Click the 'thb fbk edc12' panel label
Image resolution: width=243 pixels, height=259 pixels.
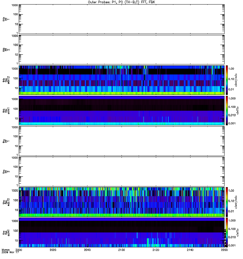click(6, 80)
